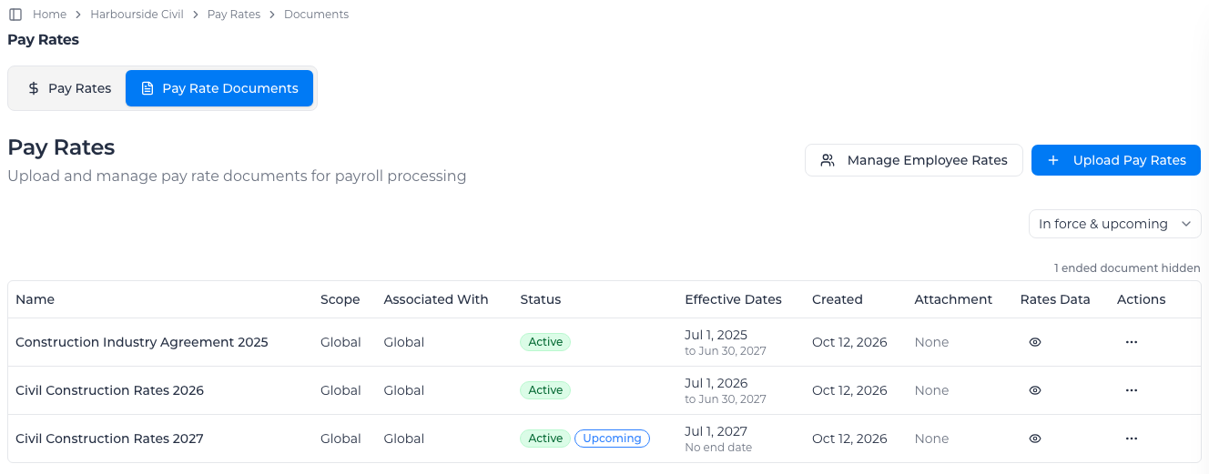
Task: Click Attachment None for Civil Construction Rates 2026
Action: pyautogui.click(x=931, y=390)
